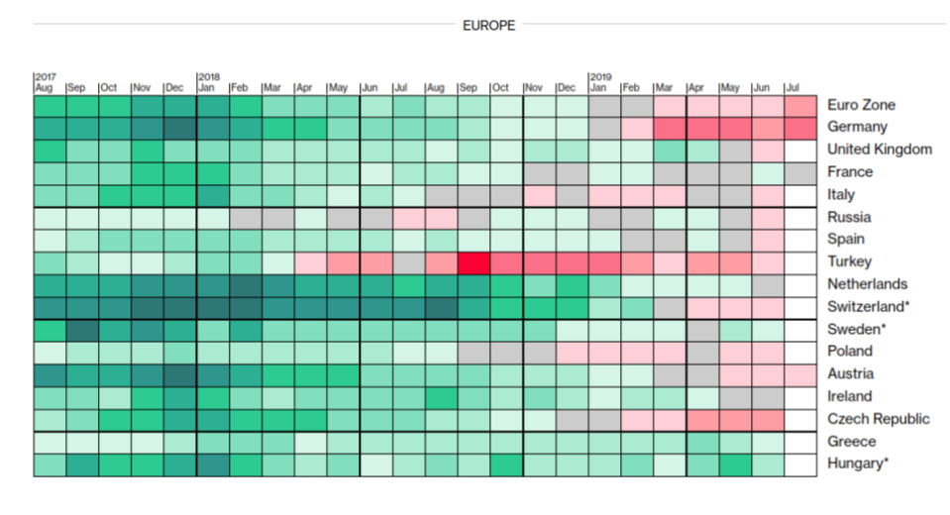
Task: Click the Greece row label
Action: tap(852, 442)
